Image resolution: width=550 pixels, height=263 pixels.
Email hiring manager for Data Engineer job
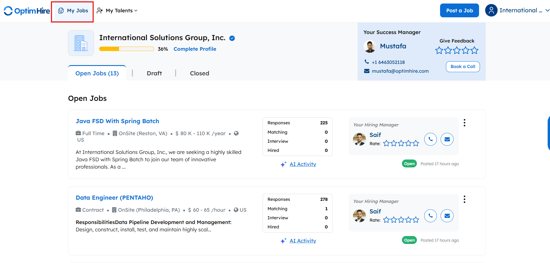point(447,216)
